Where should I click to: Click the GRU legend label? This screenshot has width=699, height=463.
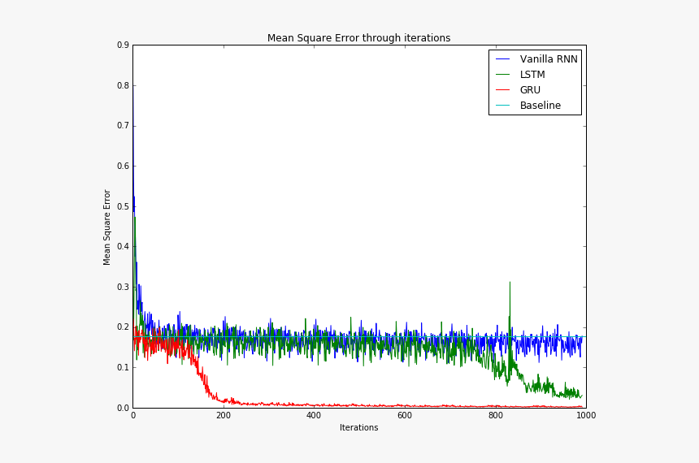530,90
